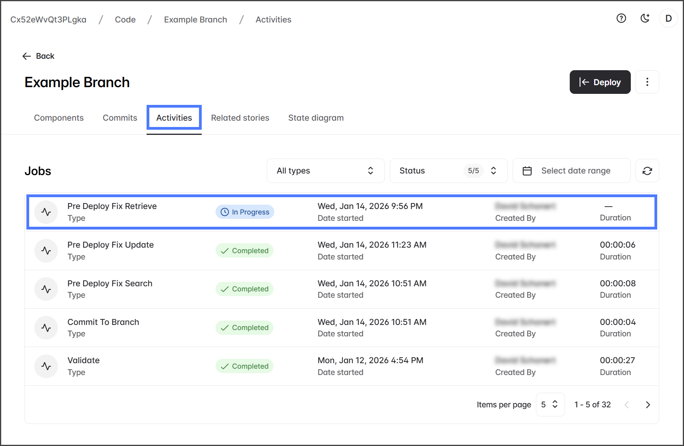
Task: Open the State diagram tab
Action: [316, 118]
